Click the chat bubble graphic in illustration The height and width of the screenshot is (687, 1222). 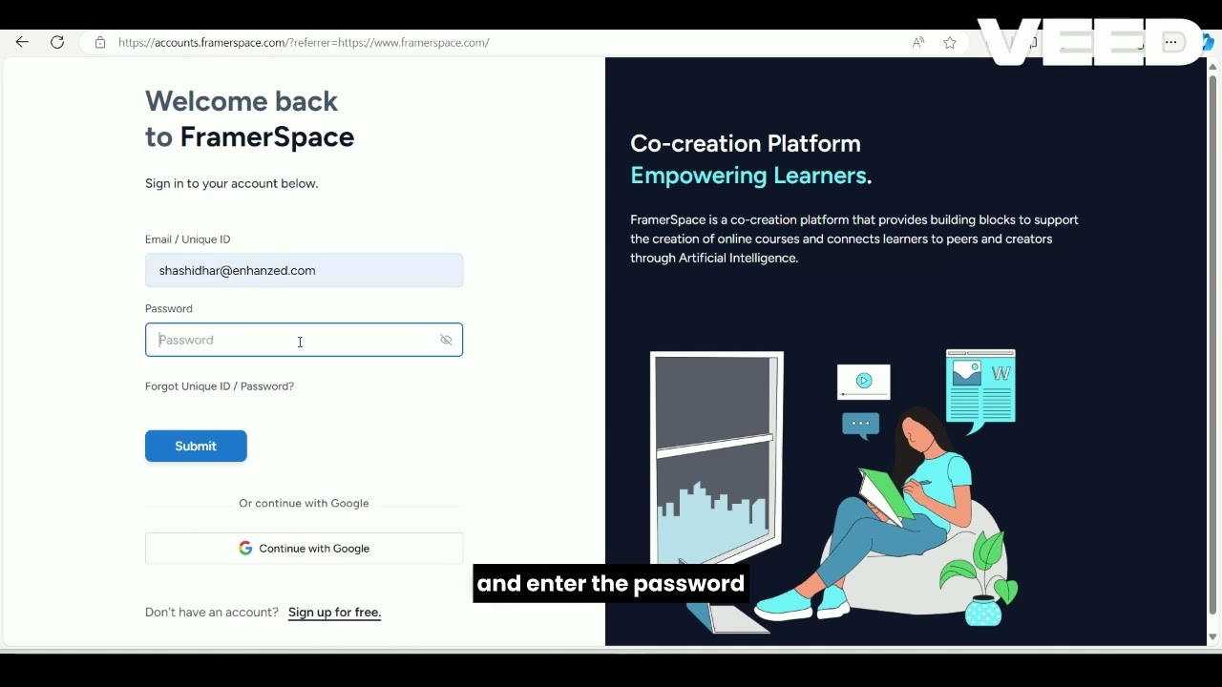860,424
